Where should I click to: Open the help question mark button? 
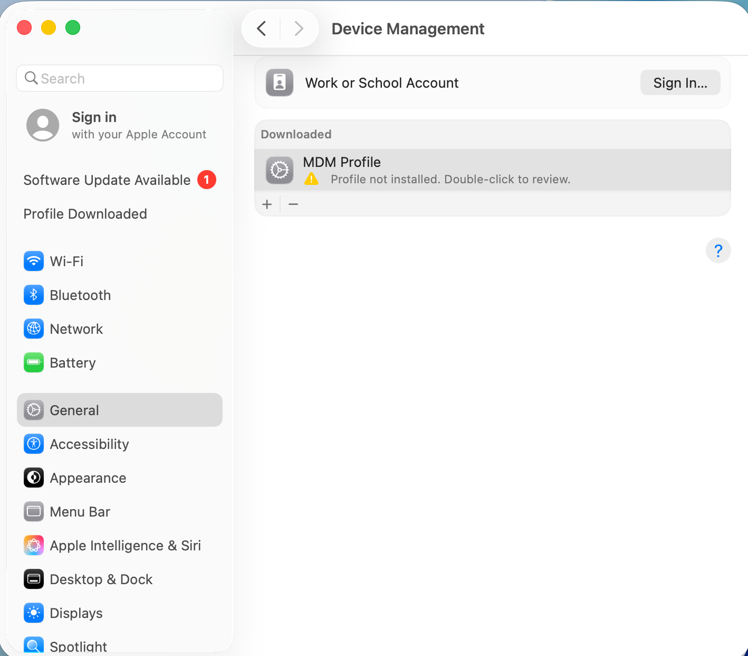point(718,250)
